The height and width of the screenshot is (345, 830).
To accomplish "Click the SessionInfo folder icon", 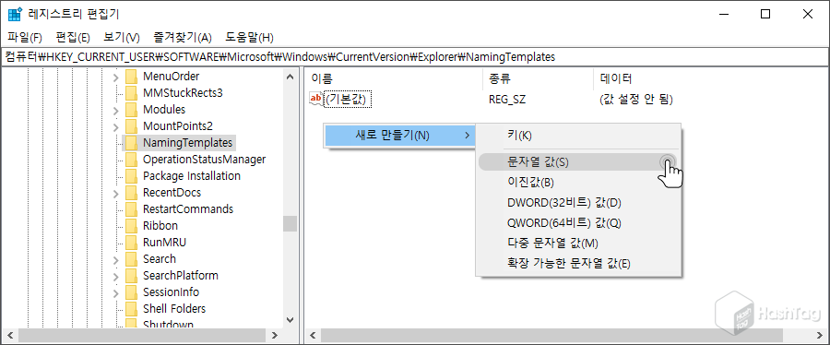I will pos(131,292).
